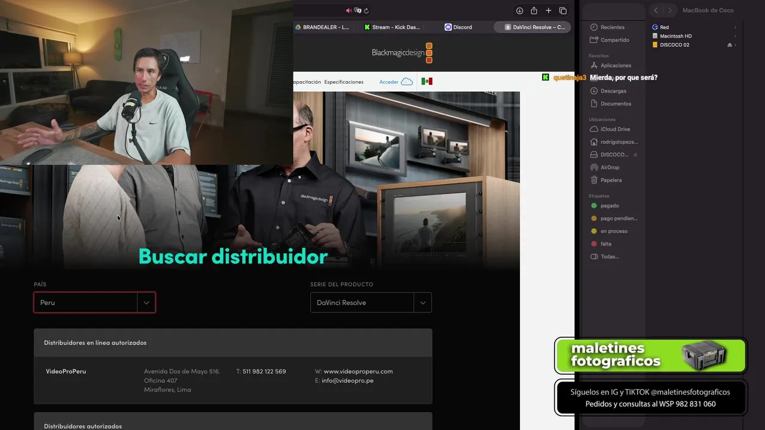Filter by green pagado tag
Viewport: 765px width, 430px height.
(x=605, y=205)
